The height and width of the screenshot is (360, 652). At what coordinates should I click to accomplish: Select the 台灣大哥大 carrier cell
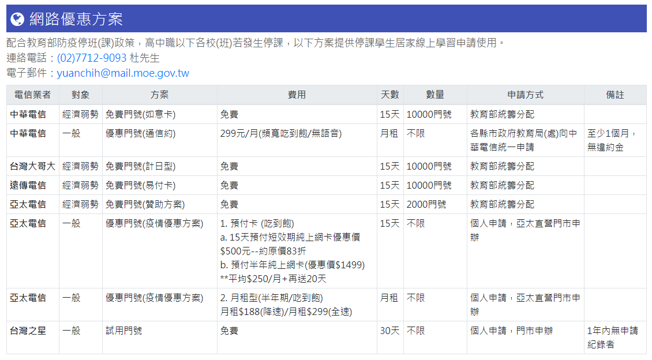[33, 166]
